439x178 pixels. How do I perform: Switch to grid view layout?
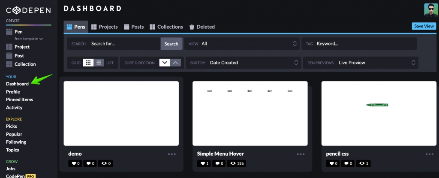pyautogui.click(x=88, y=63)
